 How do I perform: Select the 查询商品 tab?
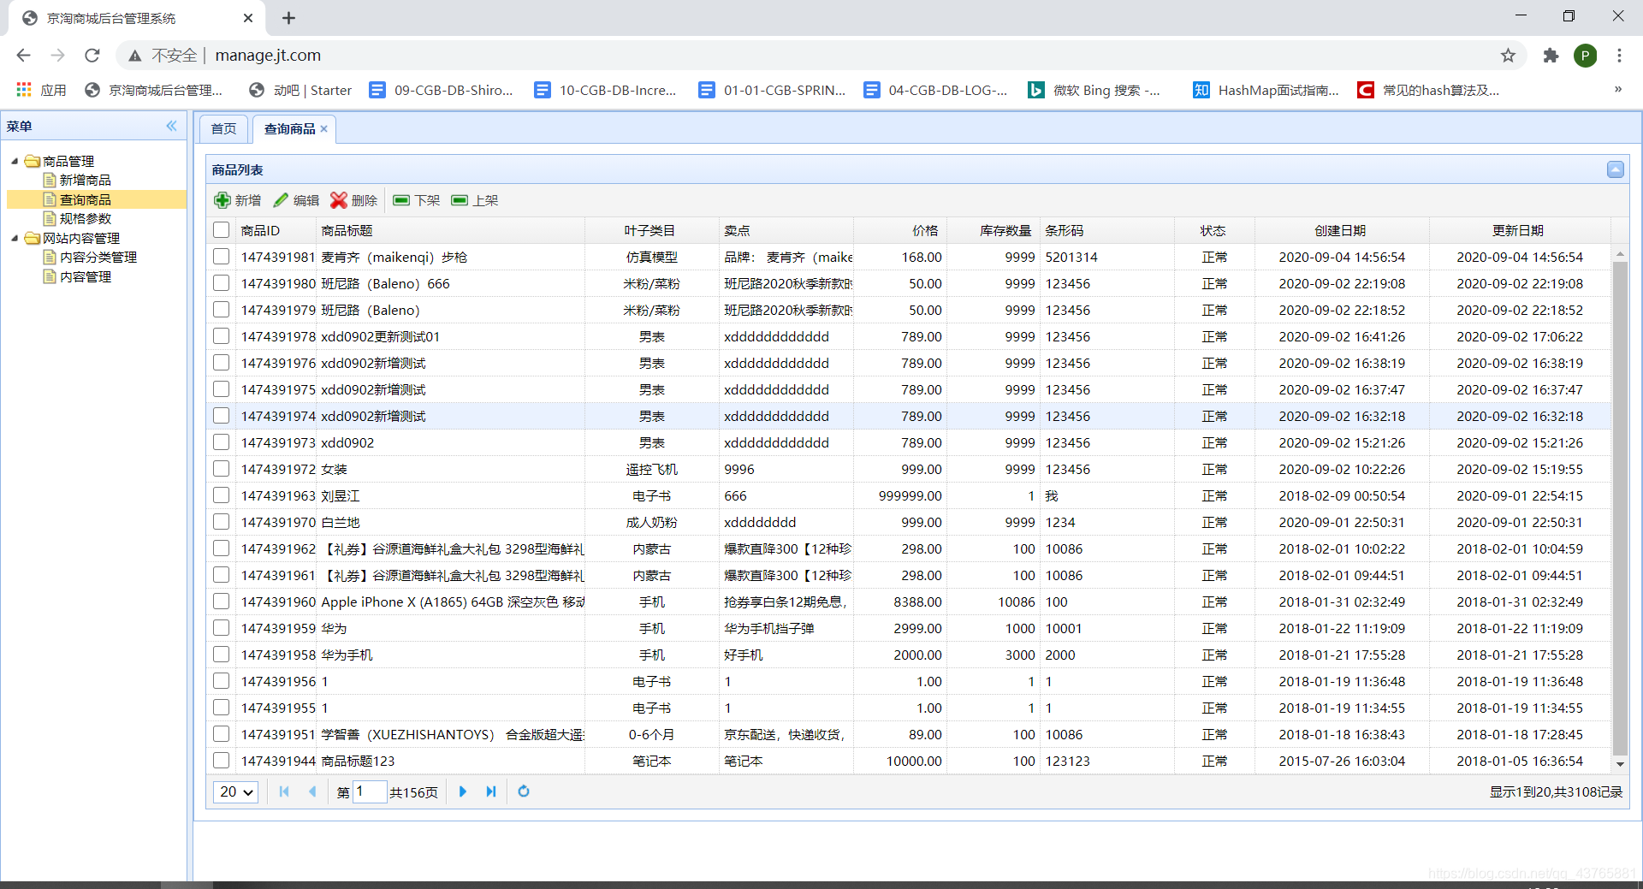pyautogui.click(x=289, y=129)
